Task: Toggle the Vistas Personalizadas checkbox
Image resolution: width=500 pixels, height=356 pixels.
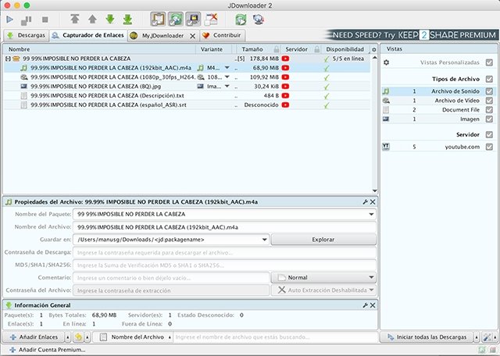Action: pos(489,62)
